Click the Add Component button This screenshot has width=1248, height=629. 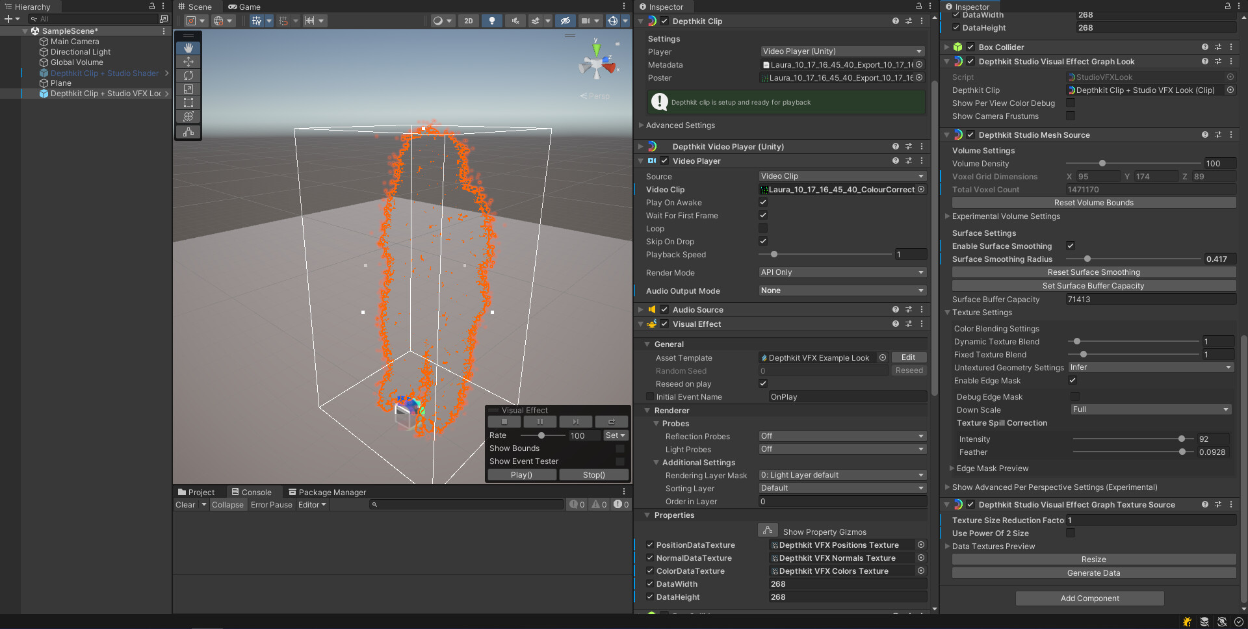1089,598
